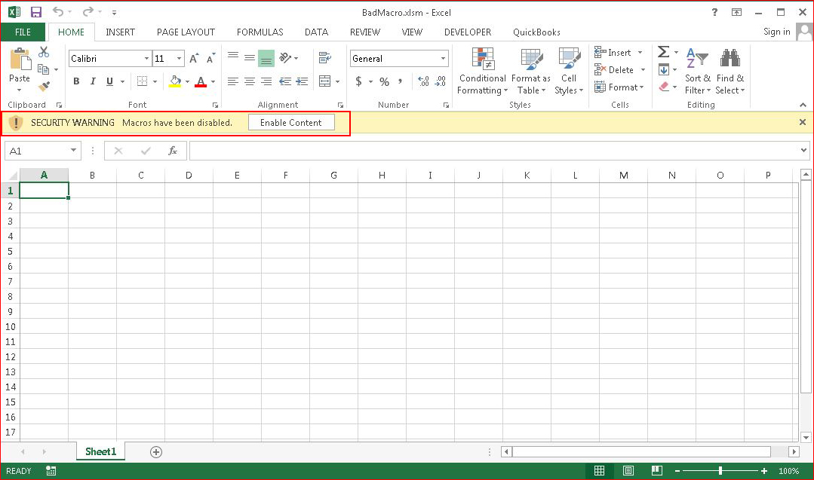The height and width of the screenshot is (480, 814).
Task: Expand the General number format dropdown
Action: [443, 59]
